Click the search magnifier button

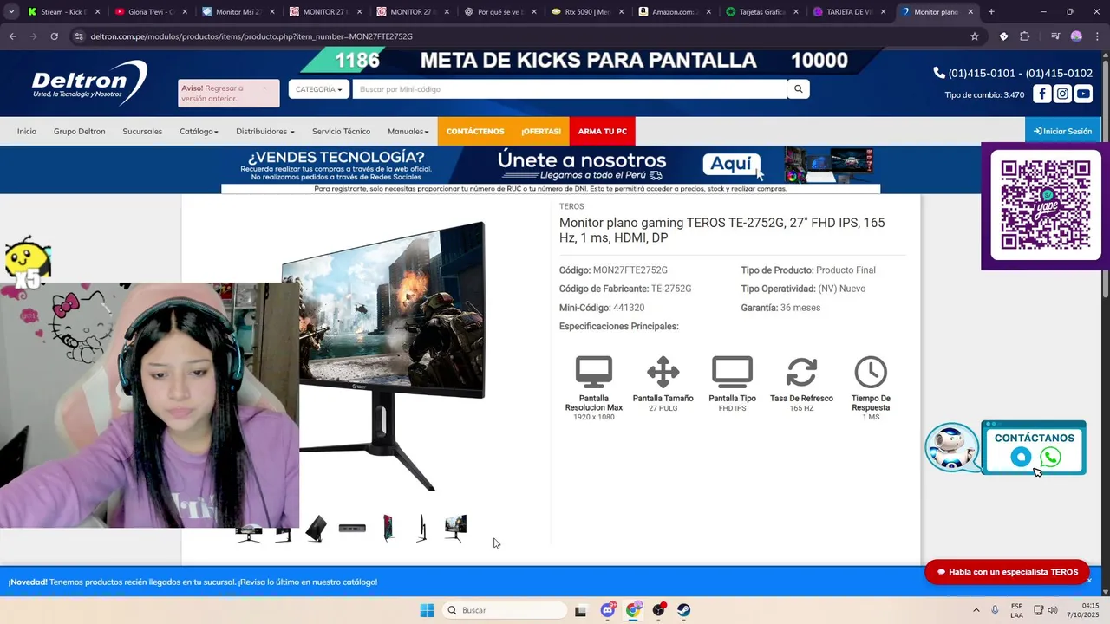[x=799, y=89]
